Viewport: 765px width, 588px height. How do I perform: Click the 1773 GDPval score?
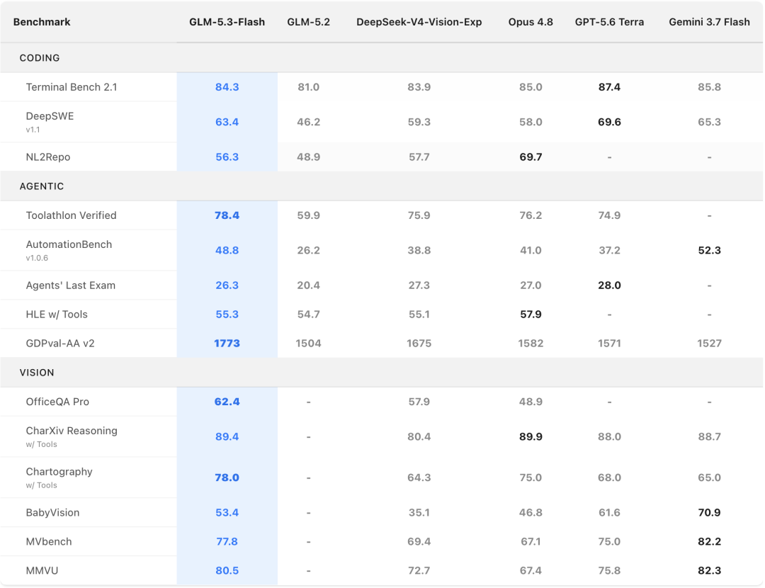227,343
